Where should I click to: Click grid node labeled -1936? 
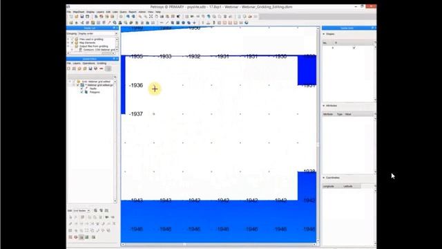(x=136, y=85)
